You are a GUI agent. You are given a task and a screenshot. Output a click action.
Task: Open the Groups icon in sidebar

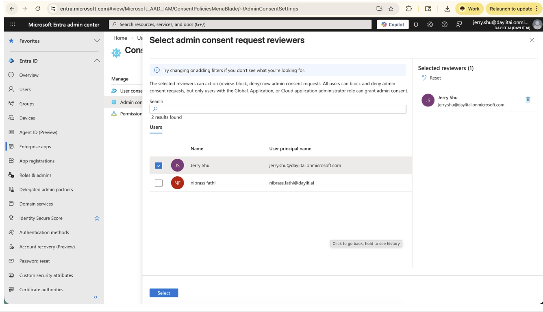coord(11,104)
